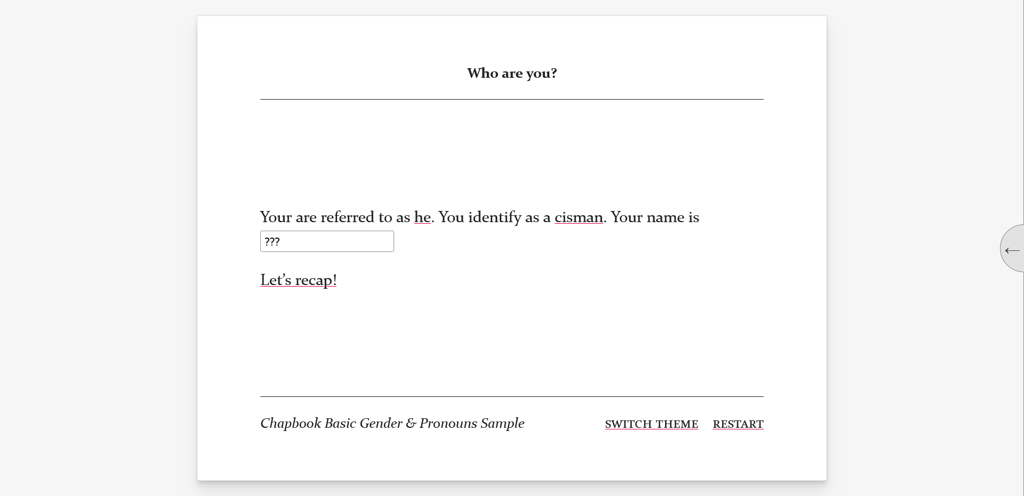Click the "Your are referred to as" text

click(x=335, y=217)
